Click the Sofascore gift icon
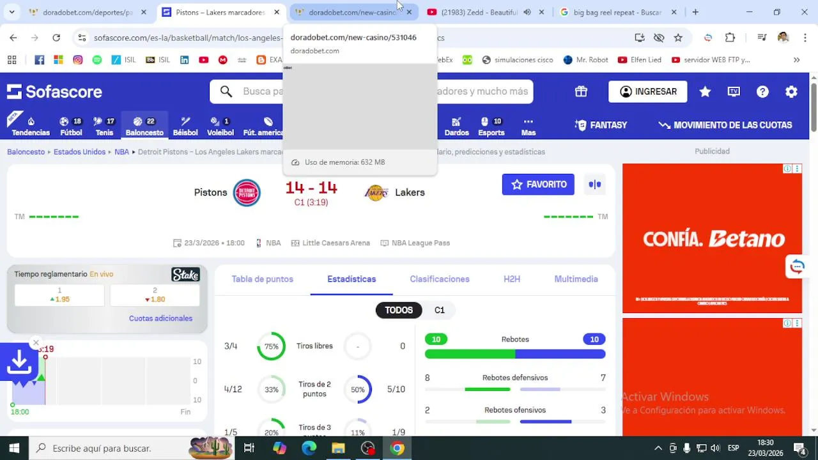The height and width of the screenshot is (460, 818). [x=581, y=91]
